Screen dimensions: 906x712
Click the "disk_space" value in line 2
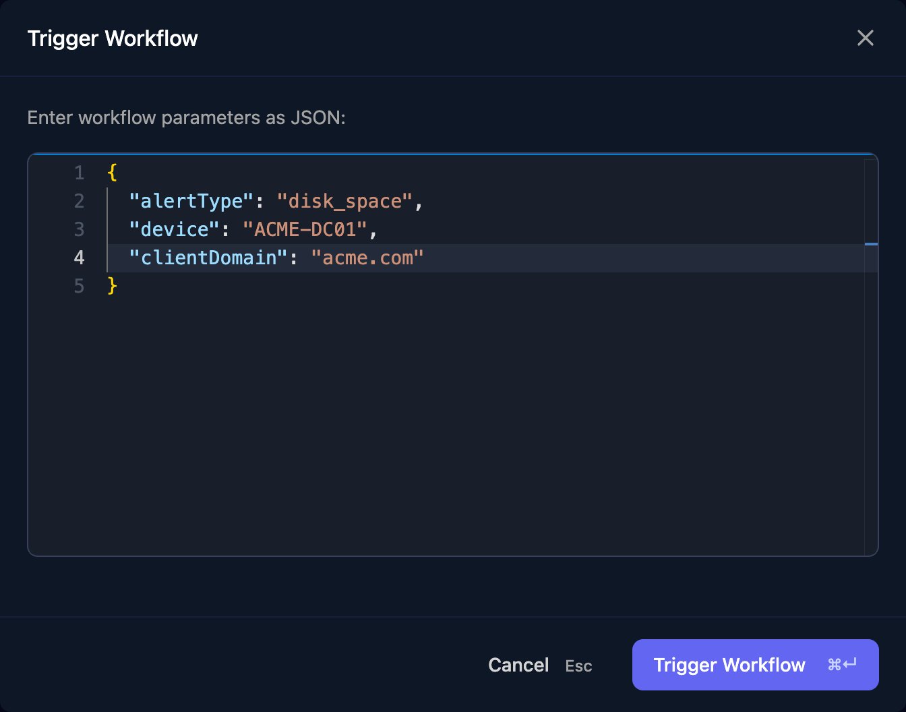[x=344, y=201]
